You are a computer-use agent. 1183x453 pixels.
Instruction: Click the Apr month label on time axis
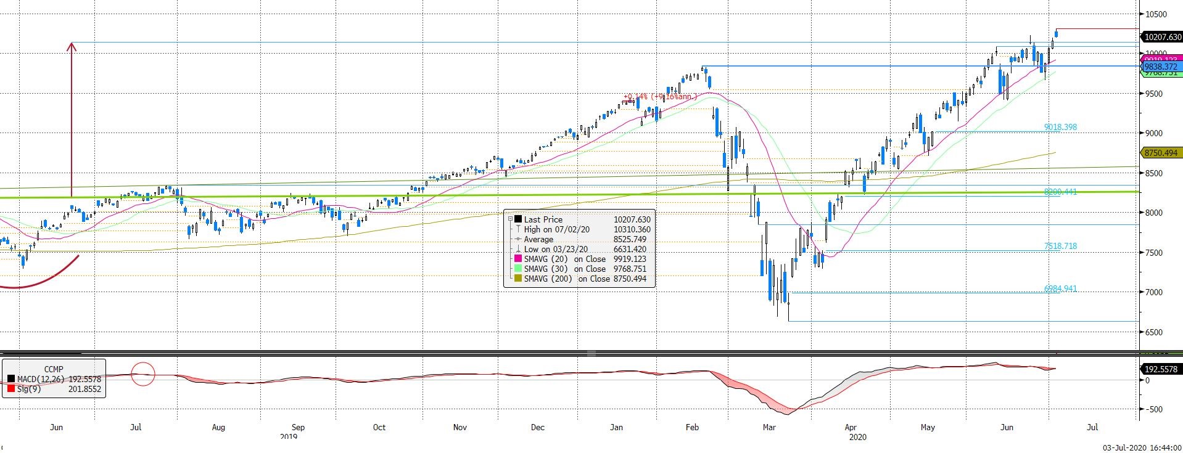pyautogui.click(x=851, y=427)
